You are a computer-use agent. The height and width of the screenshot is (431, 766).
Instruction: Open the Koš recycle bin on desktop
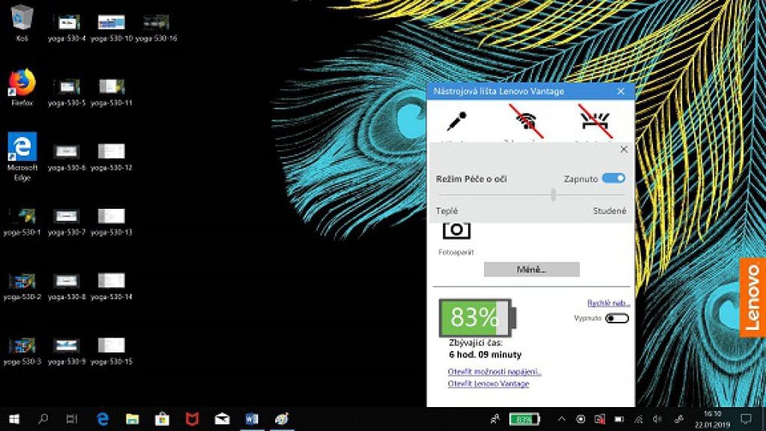pos(22,22)
